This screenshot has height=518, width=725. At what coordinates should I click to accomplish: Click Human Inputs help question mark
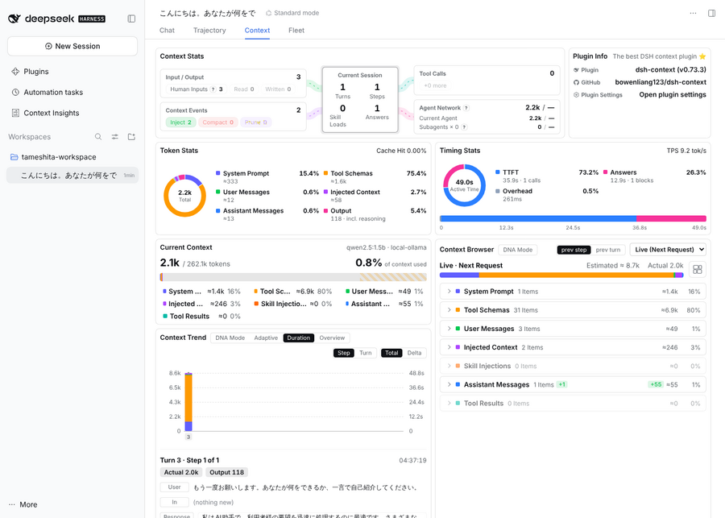pos(213,89)
